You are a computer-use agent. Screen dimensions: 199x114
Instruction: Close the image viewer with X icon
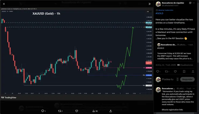click(x=4, y=4)
